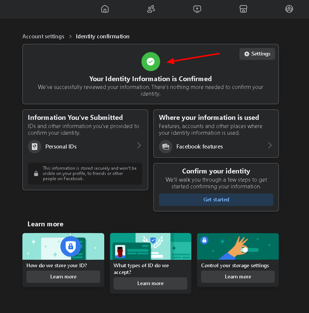Screen dimensions: 309x313
Task: Open the Video/Watch icon in top bar
Action: [x=197, y=9]
